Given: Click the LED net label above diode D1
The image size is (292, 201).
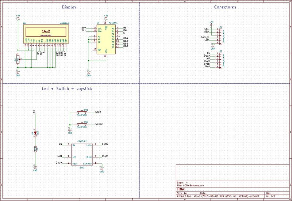Looking at the screenshot, I should coord(34,112).
